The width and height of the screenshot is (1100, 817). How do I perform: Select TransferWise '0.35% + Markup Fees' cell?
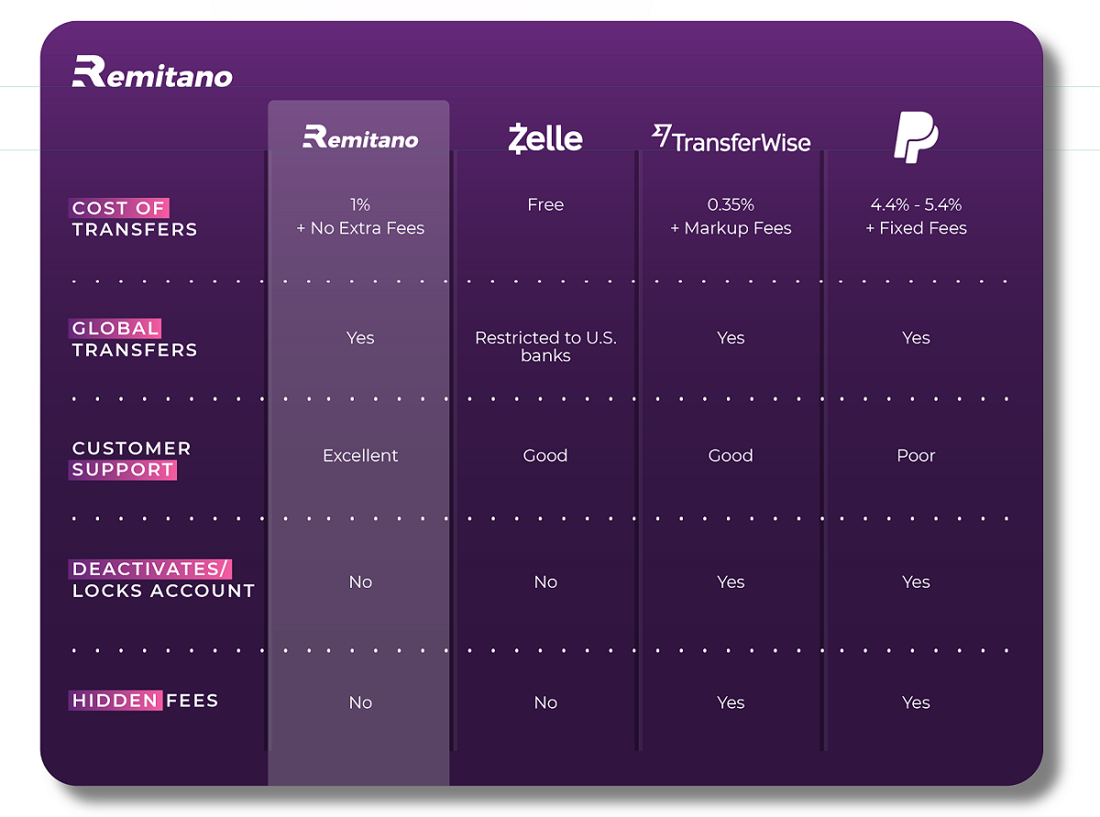click(x=731, y=216)
